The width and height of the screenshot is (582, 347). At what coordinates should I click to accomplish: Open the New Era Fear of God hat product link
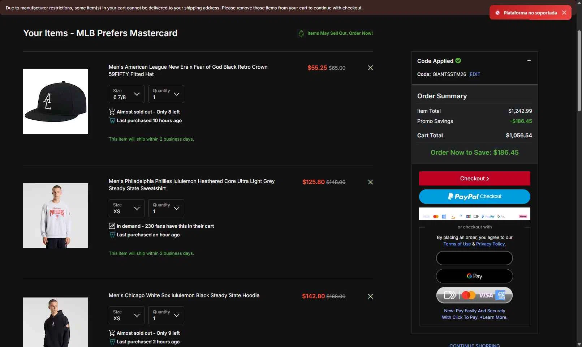[x=188, y=70]
